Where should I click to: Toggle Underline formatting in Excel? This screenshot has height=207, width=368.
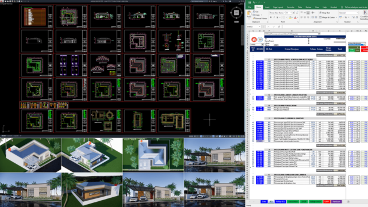277,17
